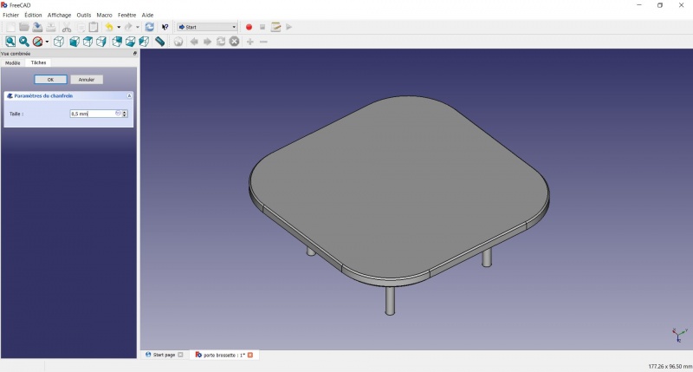Open the Start workbench selector dropdown
693x372 pixels.
(x=207, y=27)
